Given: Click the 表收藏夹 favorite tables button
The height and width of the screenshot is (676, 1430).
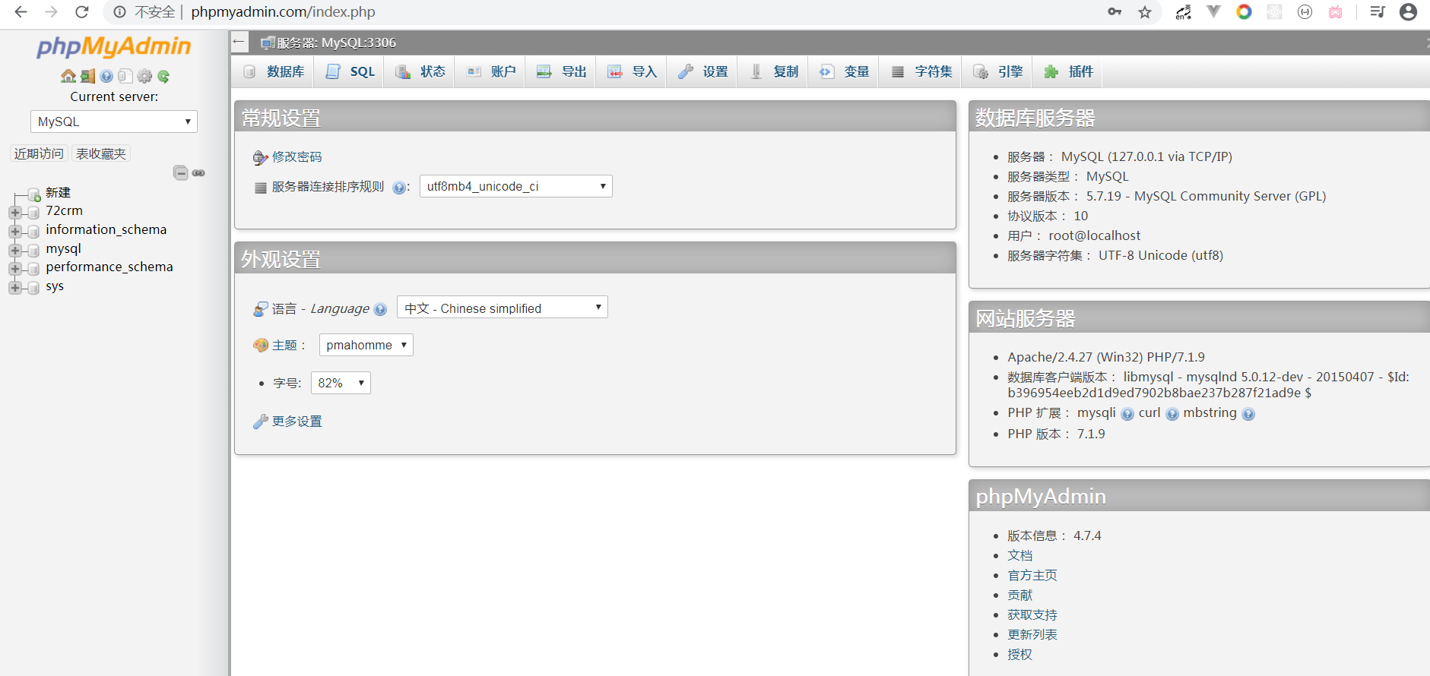Looking at the screenshot, I should [101, 153].
